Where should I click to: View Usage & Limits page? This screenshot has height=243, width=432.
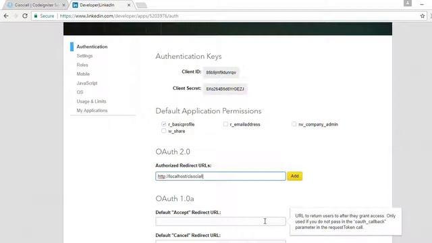click(91, 101)
